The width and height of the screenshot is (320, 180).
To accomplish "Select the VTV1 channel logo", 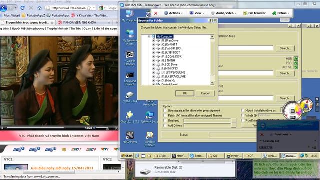I will pos(105,149).
